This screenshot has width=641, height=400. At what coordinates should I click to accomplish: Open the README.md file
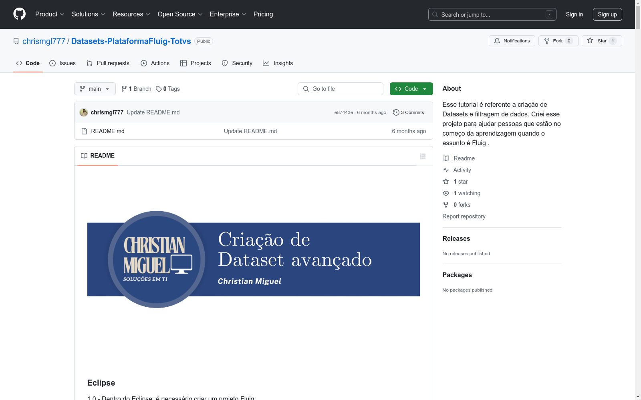(108, 131)
